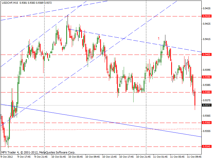Viewport: 212px width, 159px height.
Task: Click the 9 Oct 17:45 time label
Action: click(24, 157)
